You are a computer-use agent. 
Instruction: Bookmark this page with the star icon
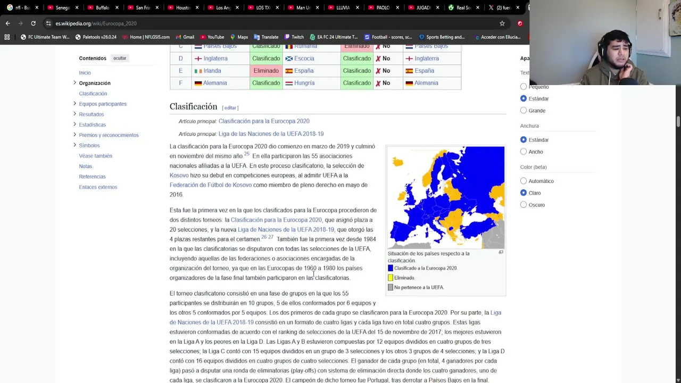coord(502,23)
